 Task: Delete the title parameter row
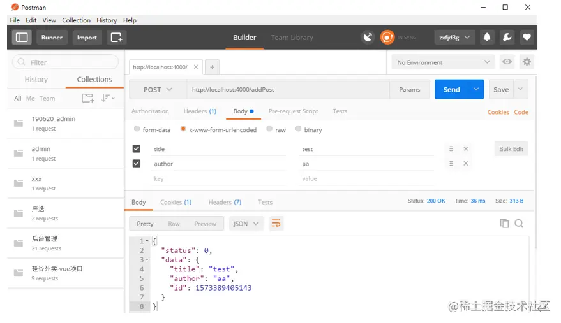pyautogui.click(x=466, y=148)
